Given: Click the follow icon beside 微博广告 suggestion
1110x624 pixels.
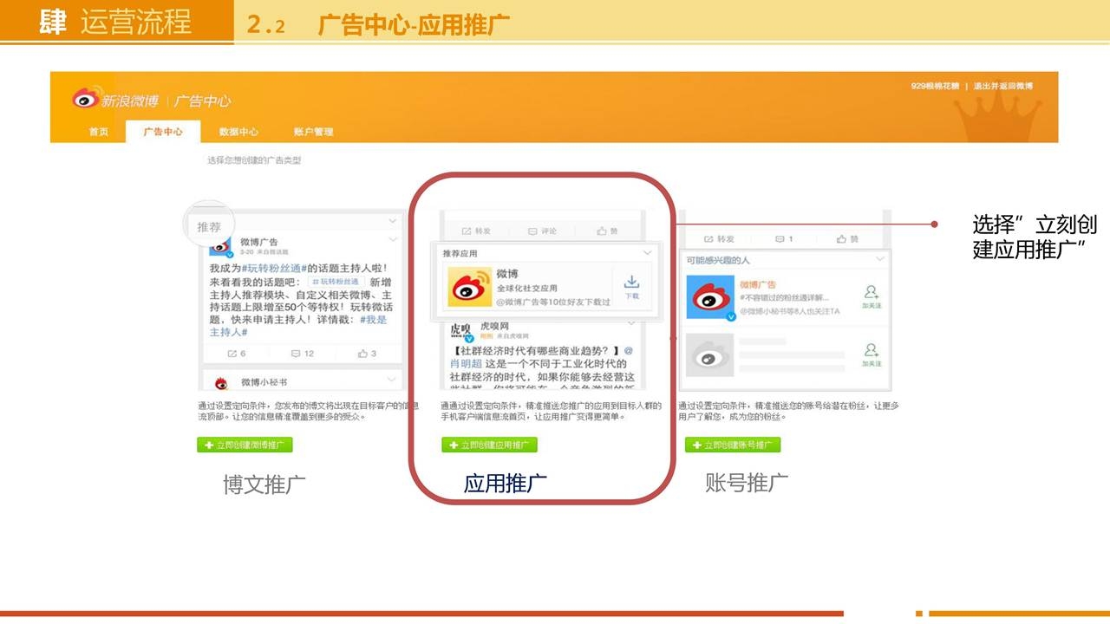Looking at the screenshot, I should (x=872, y=295).
